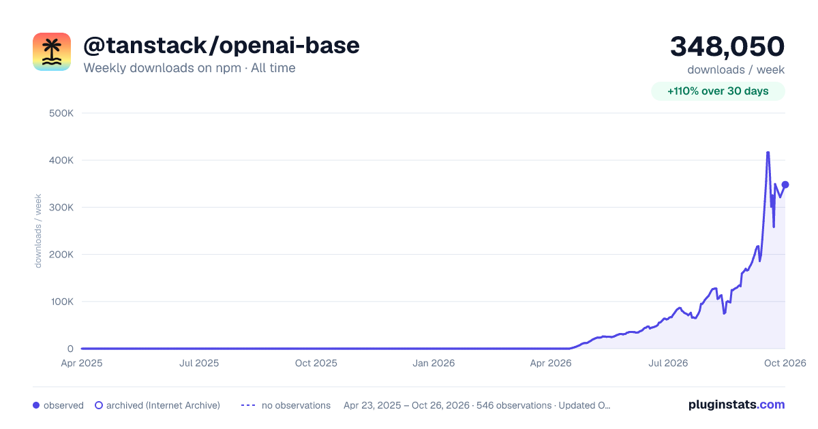Click the date range and observations footer text
The height and width of the screenshot is (429, 818).
coord(477,405)
